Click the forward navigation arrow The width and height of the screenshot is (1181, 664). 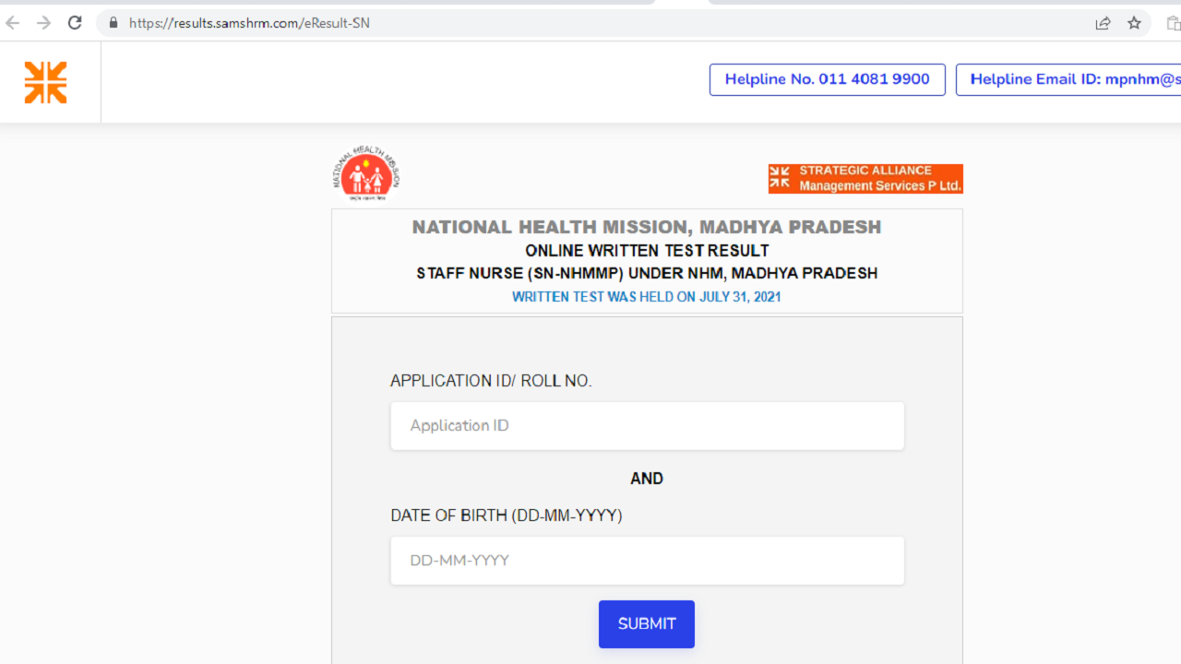coord(43,23)
